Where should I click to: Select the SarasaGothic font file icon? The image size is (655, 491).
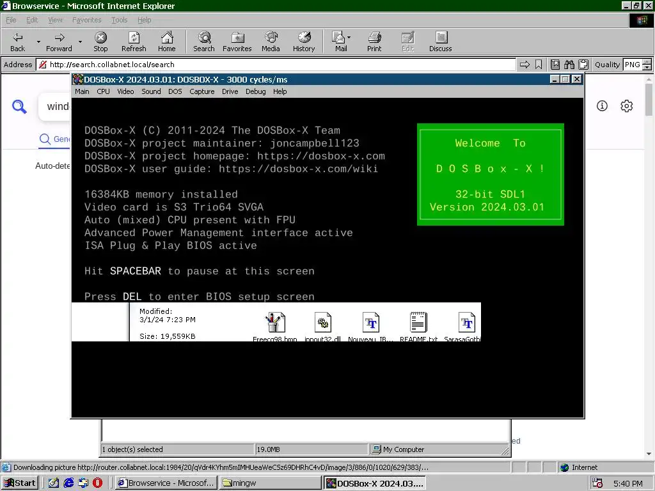[x=466, y=323]
